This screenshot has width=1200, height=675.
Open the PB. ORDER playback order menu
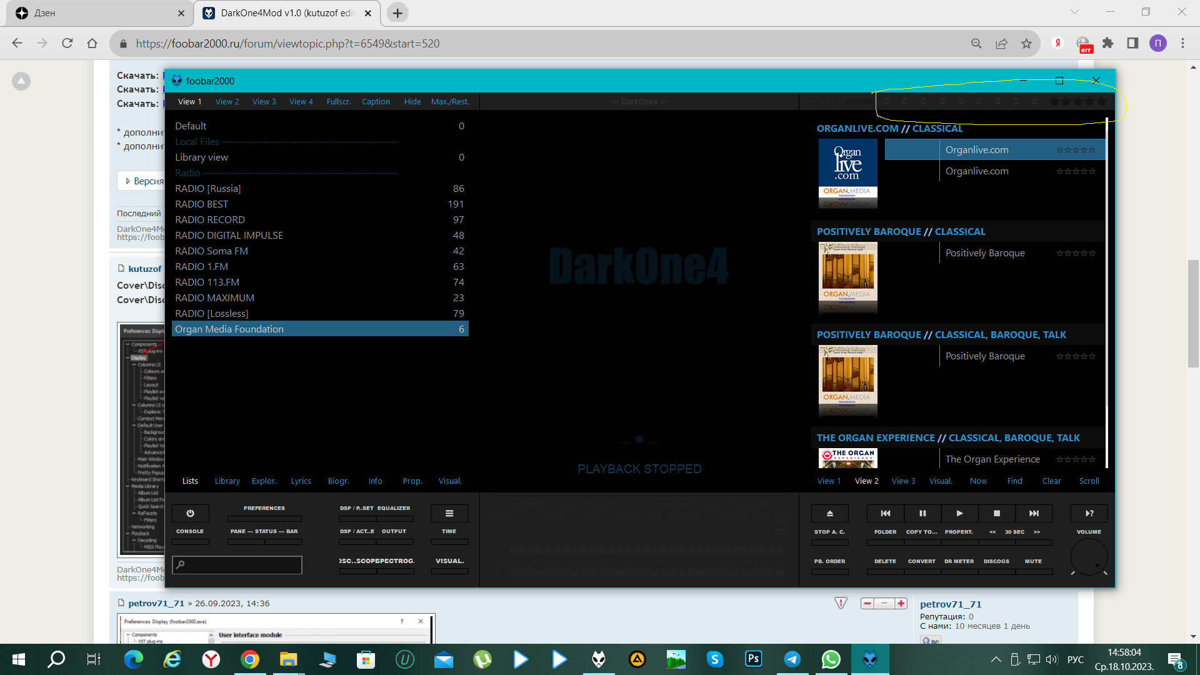pyautogui.click(x=829, y=571)
